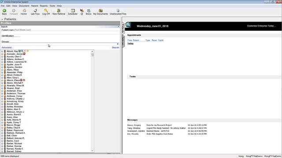Screen dimensions: 282x158
Task: Click the patient list scroll-up arrow
Action: [x=92, y=51]
